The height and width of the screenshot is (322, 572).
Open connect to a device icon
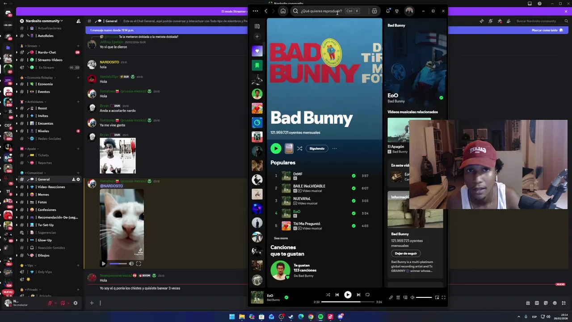coord(405,297)
